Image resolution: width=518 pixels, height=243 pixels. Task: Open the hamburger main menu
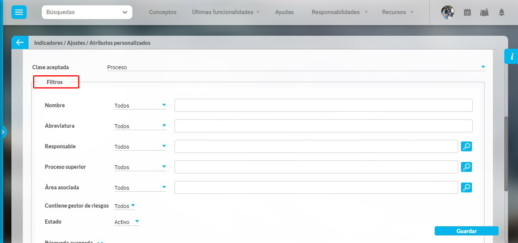point(19,12)
